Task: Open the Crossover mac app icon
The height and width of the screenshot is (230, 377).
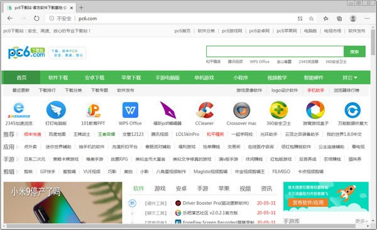Action: click(242, 110)
